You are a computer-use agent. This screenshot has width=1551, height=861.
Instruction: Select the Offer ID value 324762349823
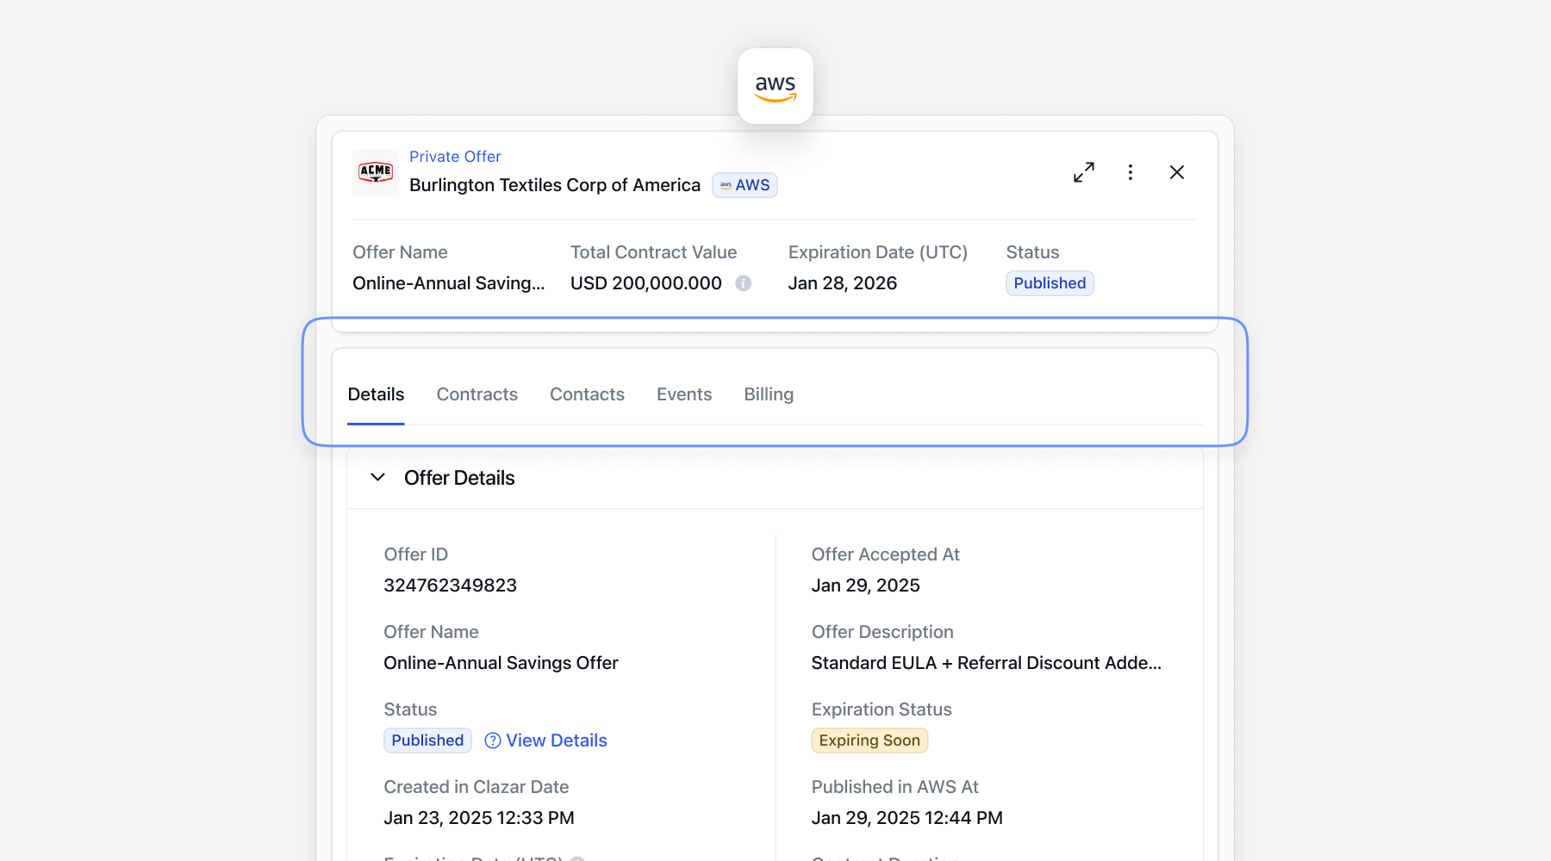tap(451, 585)
